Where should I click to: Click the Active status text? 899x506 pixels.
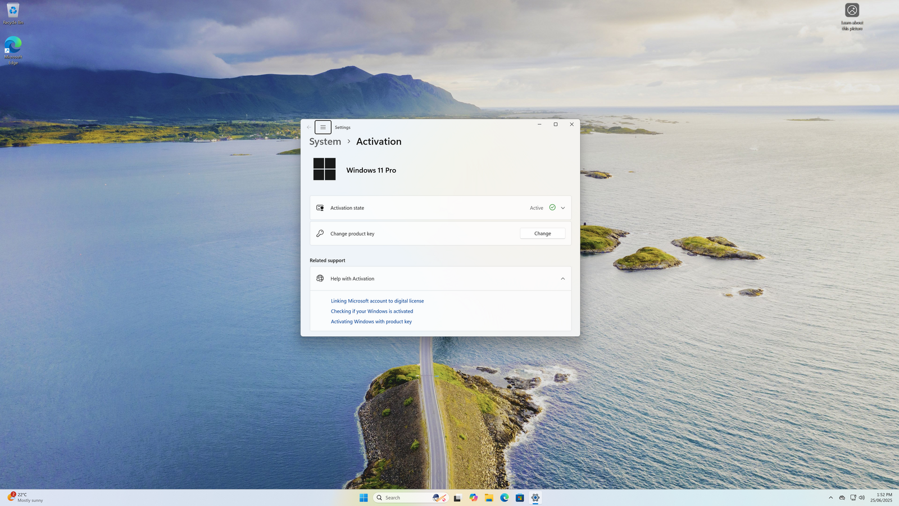(537, 208)
